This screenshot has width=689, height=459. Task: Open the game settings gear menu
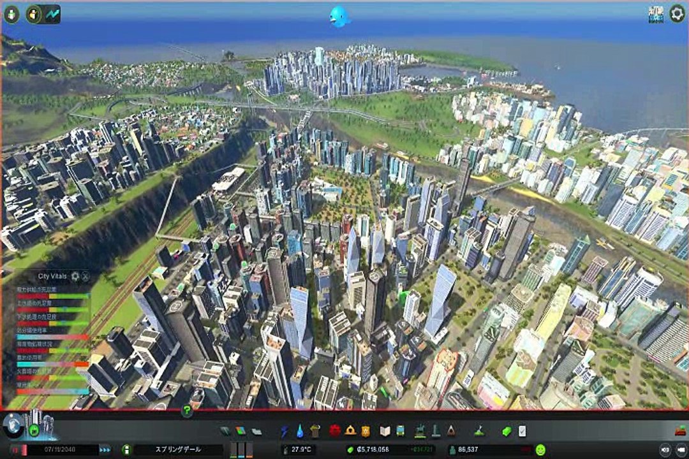click(x=677, y=14)
